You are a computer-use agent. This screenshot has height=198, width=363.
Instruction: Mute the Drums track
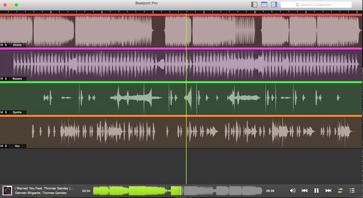click(2, 45)
